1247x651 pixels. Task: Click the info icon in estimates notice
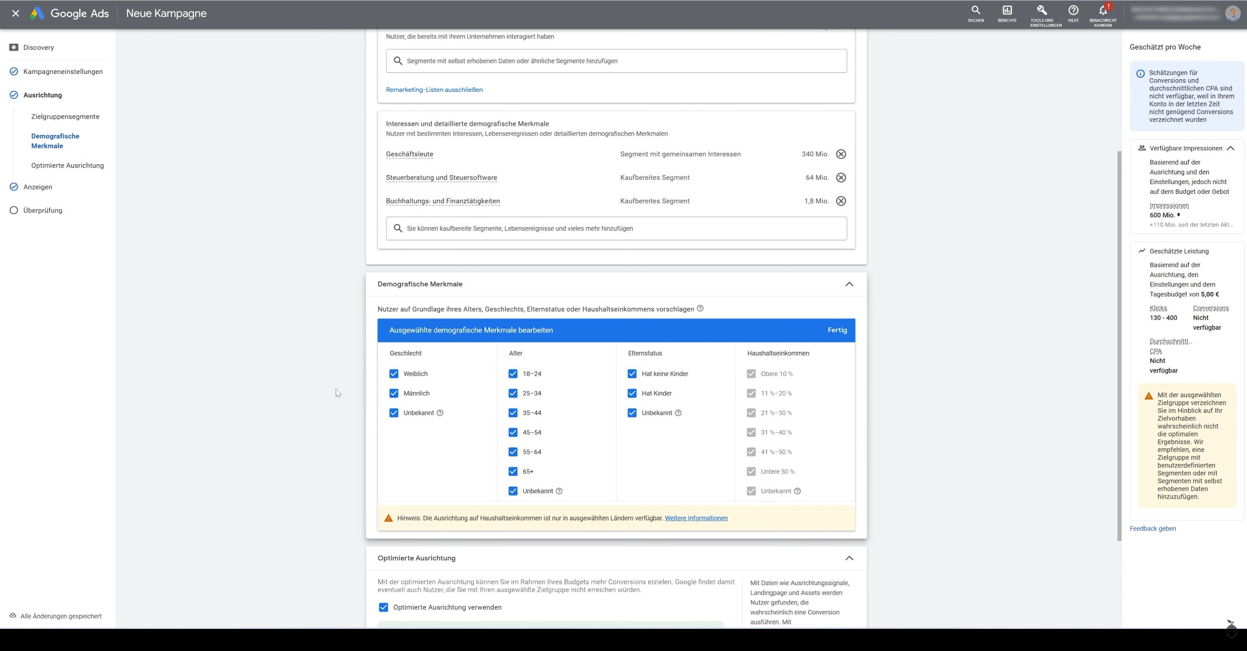1140,73
